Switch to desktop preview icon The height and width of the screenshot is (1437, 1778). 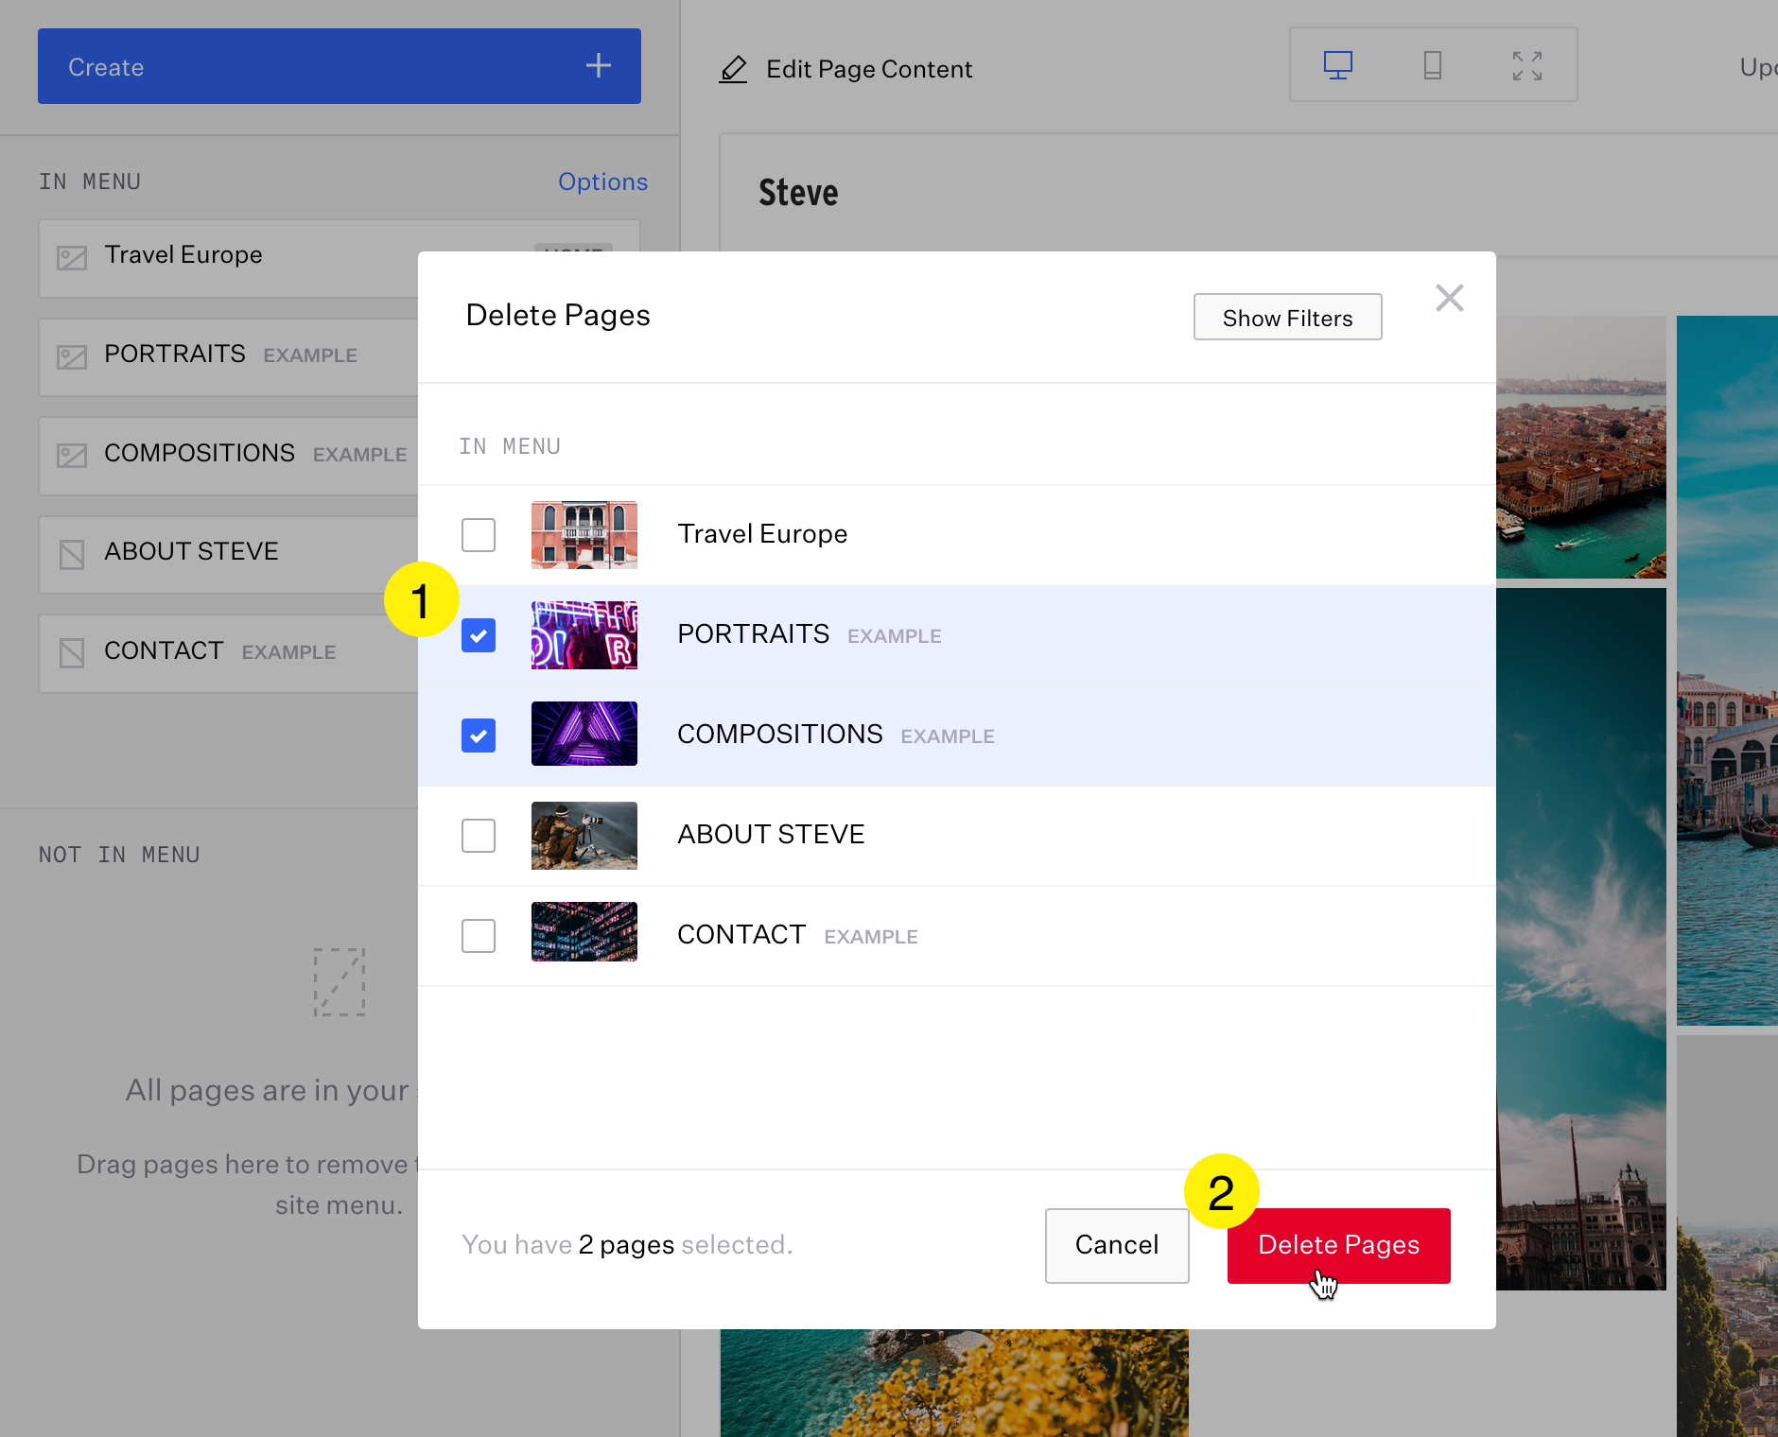1337,65
